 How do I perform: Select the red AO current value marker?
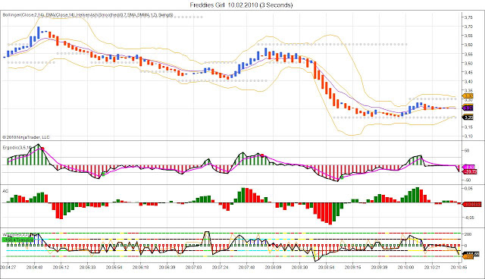471,205
